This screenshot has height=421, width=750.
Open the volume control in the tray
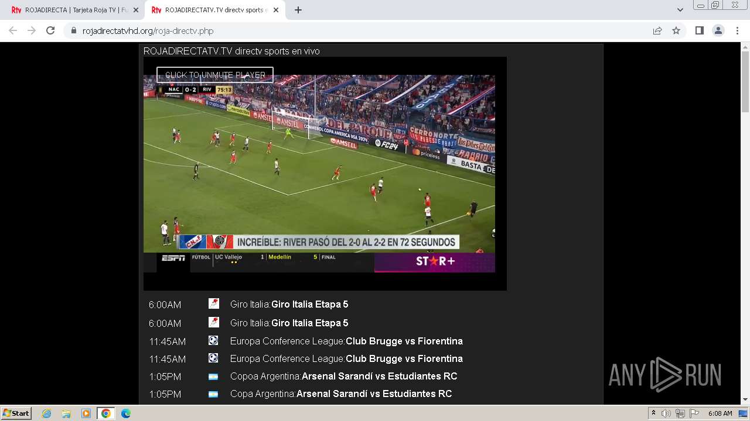pos(666,413)
